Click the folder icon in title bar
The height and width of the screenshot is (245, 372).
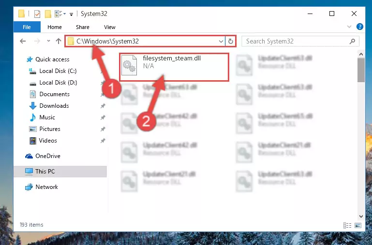22,14
